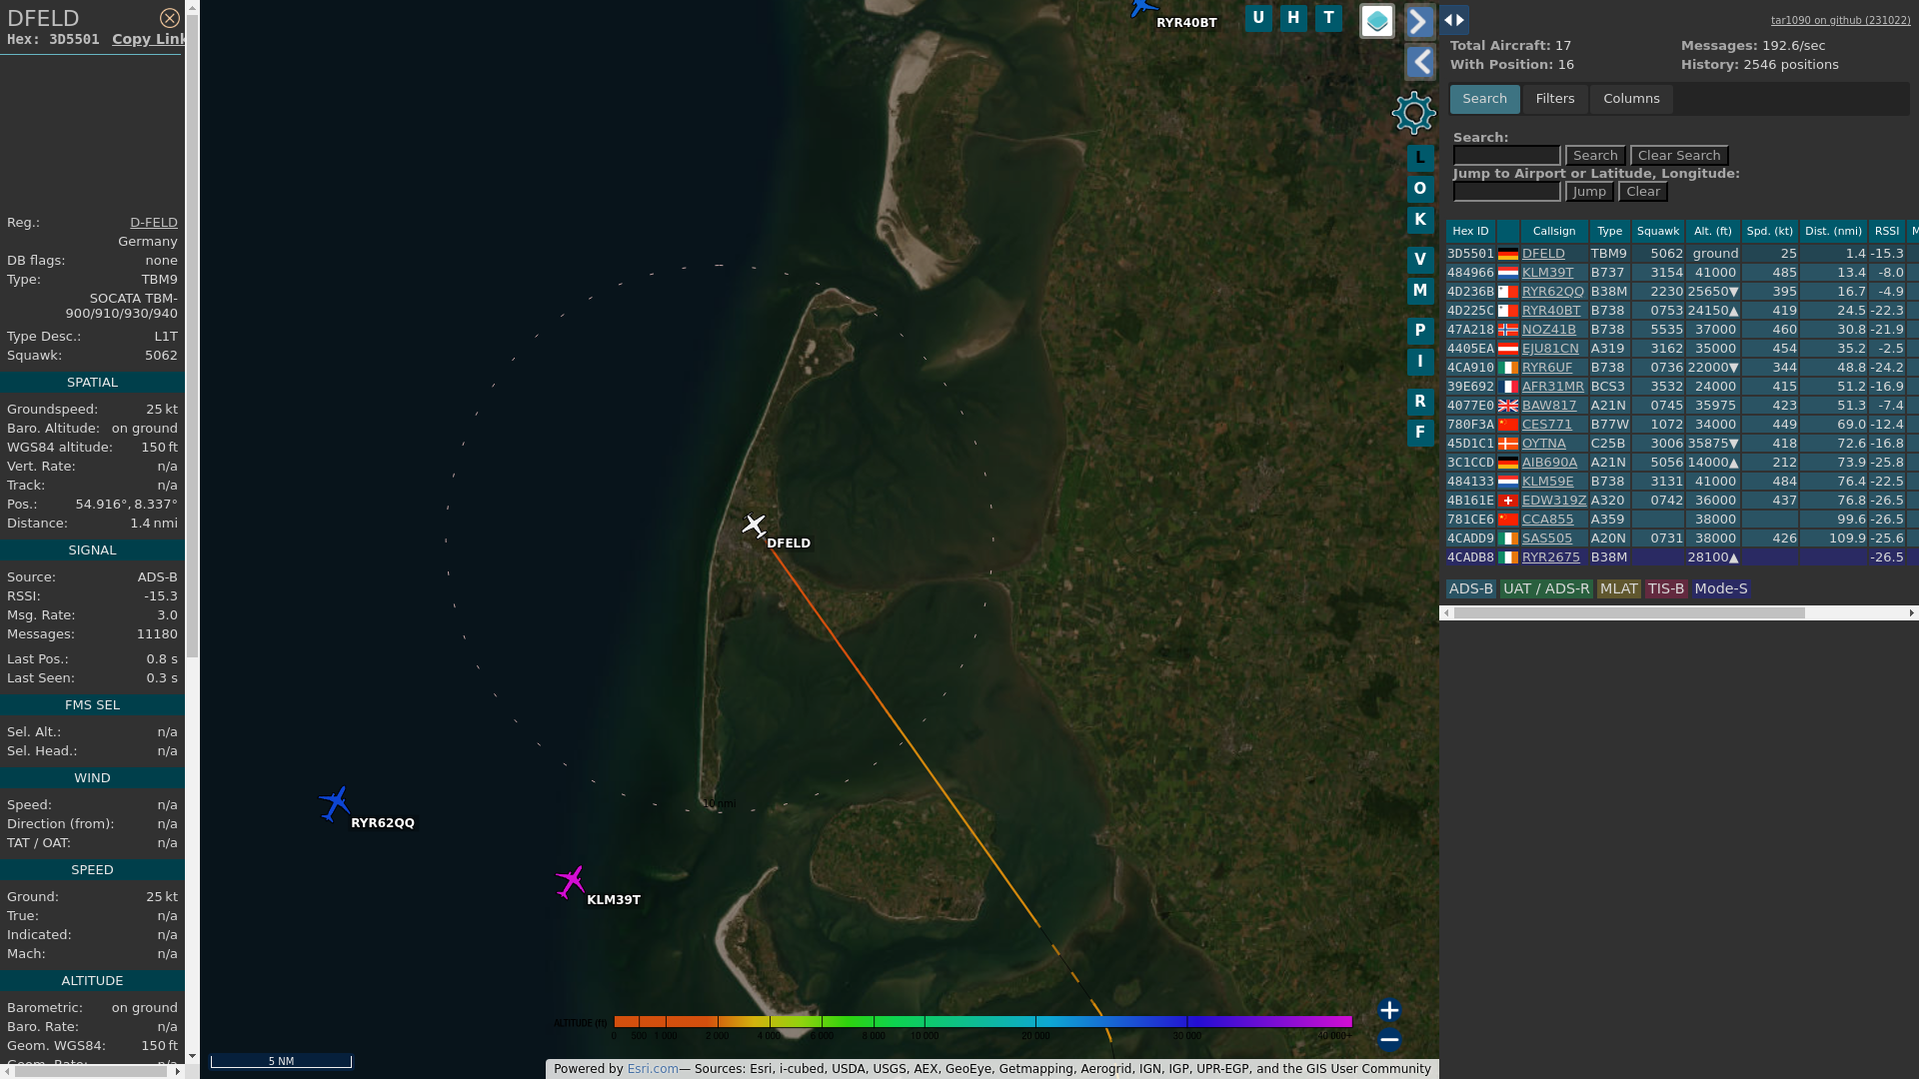1919x1079 pixels.
Task: Click the U map toggle button
Action: (1258, 18)
